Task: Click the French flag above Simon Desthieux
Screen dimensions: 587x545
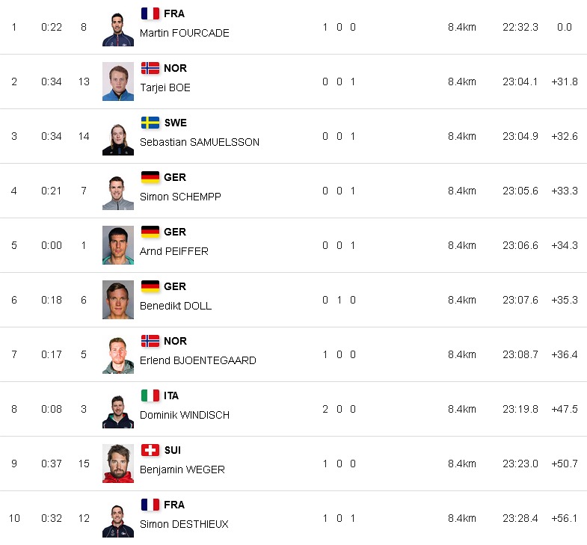Action: [x=150, y=505]
